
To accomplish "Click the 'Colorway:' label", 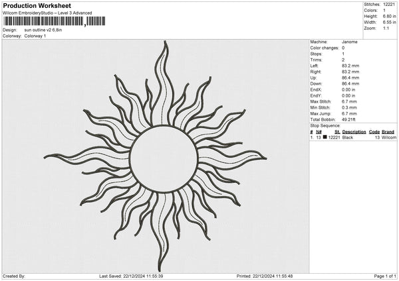I will pyautogui.click(x=12, y=36).
